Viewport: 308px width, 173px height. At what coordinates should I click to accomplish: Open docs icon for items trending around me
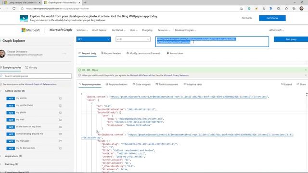coord(60,134)
